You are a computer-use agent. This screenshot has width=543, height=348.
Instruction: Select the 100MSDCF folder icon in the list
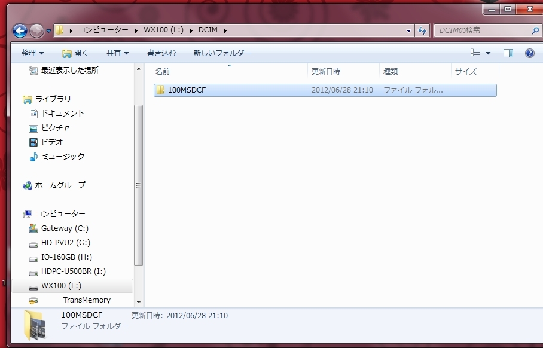[x=160, y=90]
